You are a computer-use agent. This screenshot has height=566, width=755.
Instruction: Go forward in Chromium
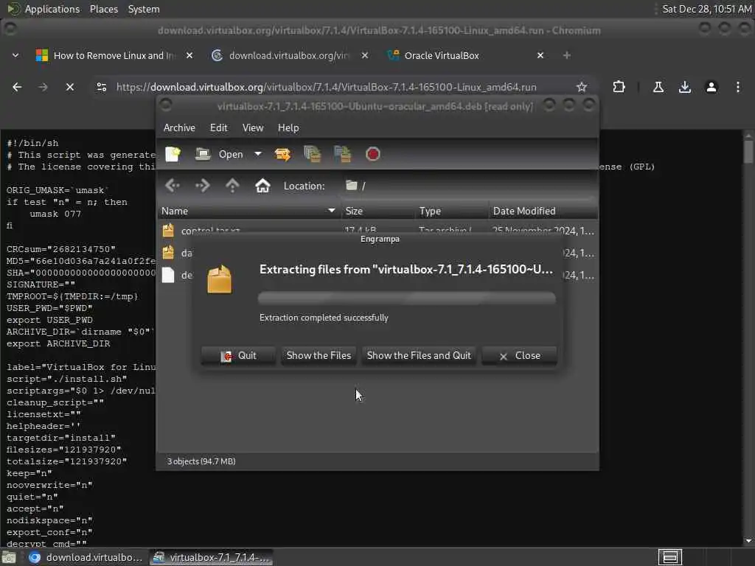tap(43, 87)
